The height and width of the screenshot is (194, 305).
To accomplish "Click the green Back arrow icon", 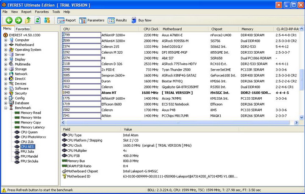I will [9, 20].
